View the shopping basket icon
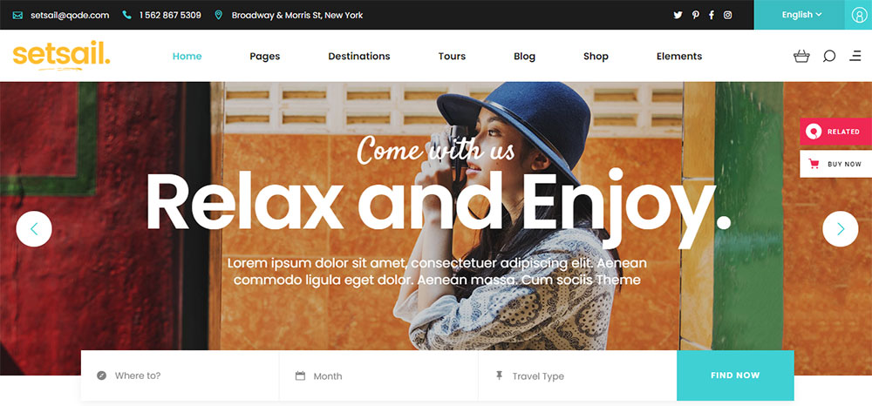 [801, 56]
